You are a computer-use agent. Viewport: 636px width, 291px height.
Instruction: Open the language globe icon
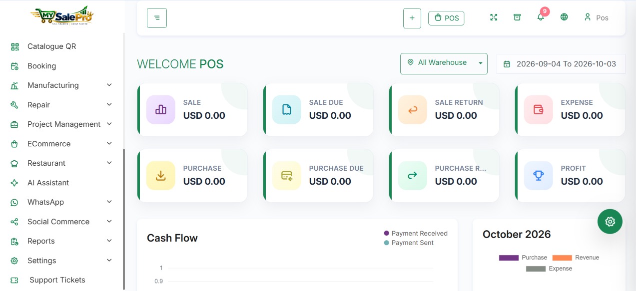(564, 17)
